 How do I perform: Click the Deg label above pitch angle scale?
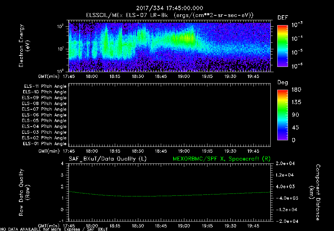(x=283, y=83)
